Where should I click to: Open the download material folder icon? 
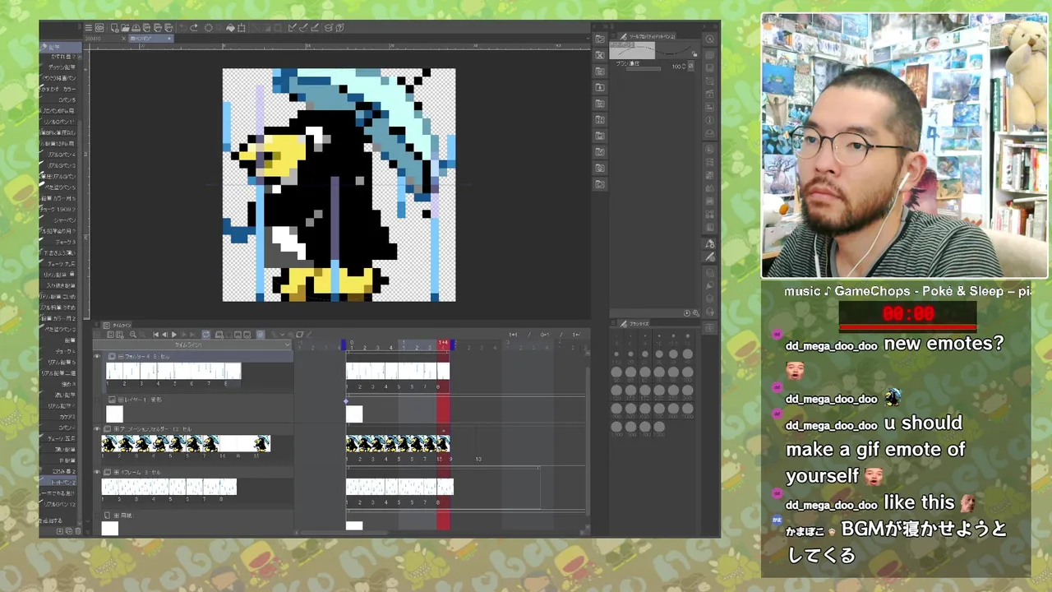pos(599,87)
